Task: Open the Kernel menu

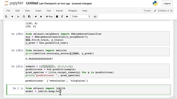Action: point(59,11)
